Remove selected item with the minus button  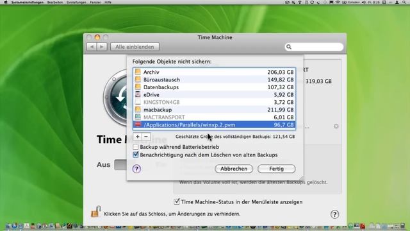click(x=146, y=137)
